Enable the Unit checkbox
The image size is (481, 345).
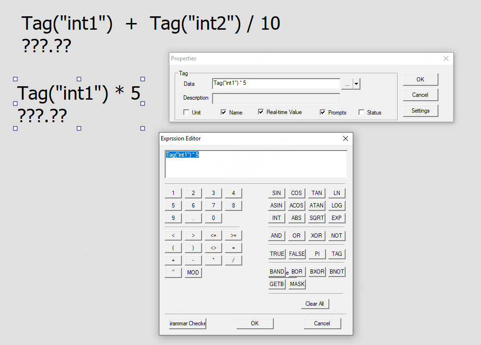click(186, 113)
